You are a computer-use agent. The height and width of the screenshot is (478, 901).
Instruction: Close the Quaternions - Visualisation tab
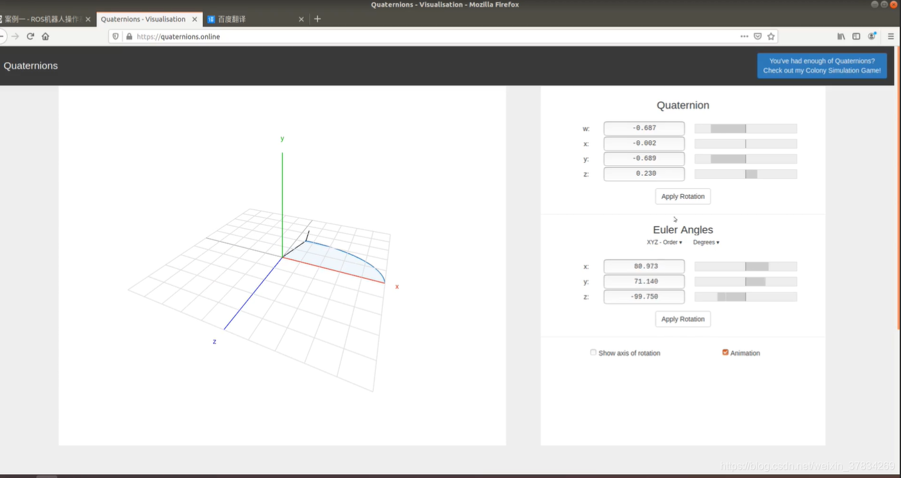[x=195, y=19]
